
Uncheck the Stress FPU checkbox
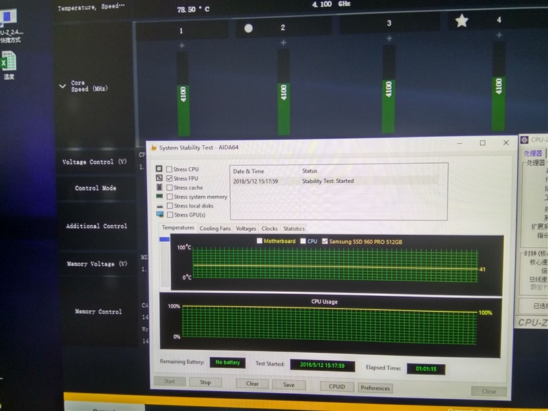click(x=170, y=178)
